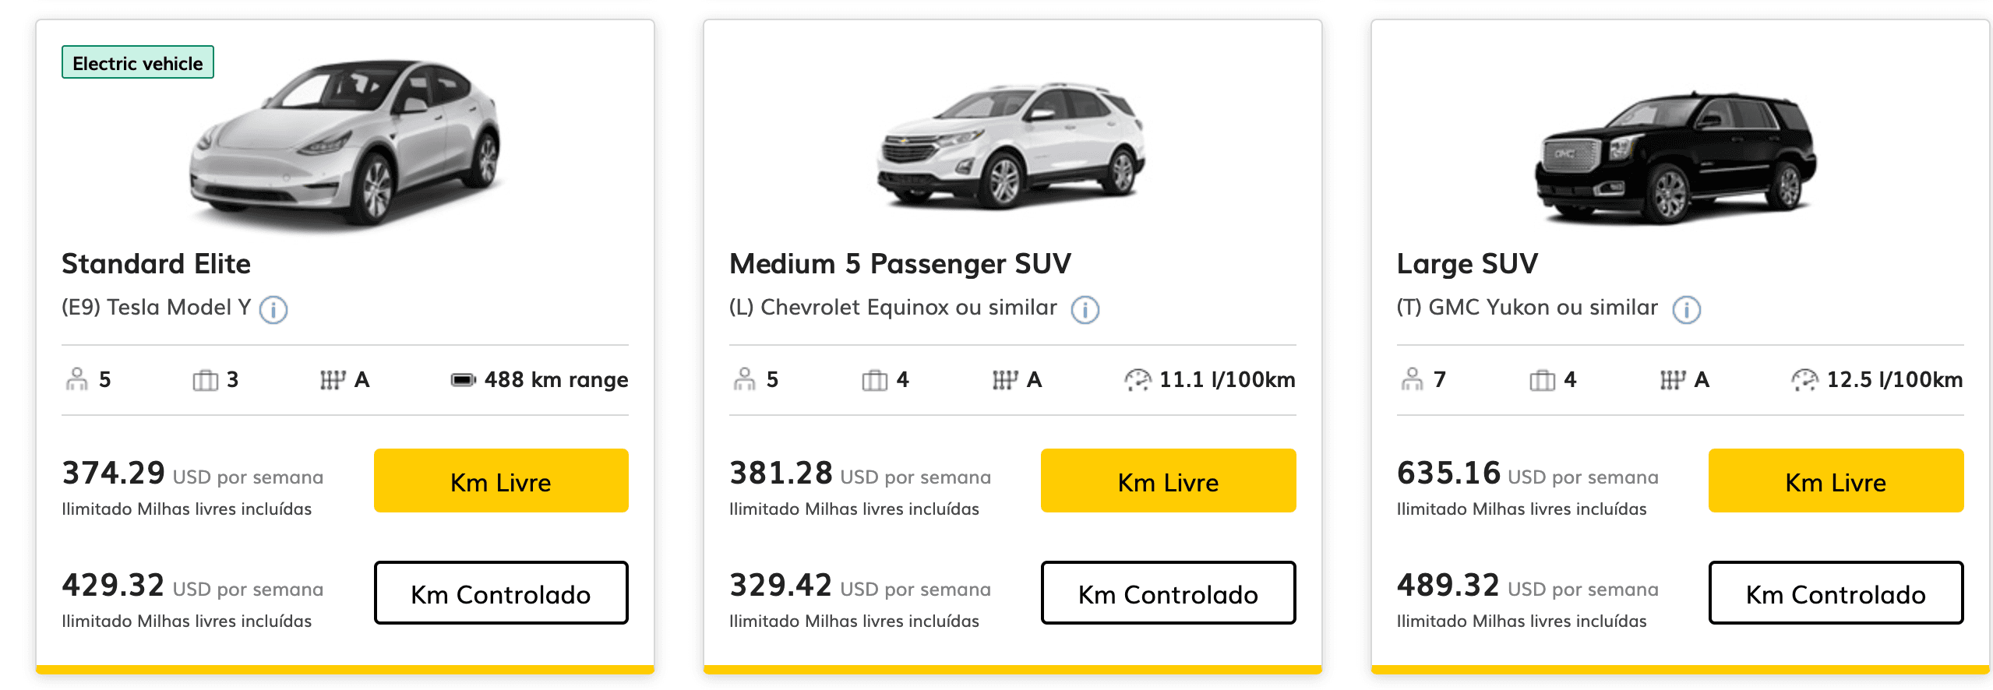This screenshot has width=1993, height=690.
Task: Book Large SUV with Km Livre
Action: coord(1836,481)
